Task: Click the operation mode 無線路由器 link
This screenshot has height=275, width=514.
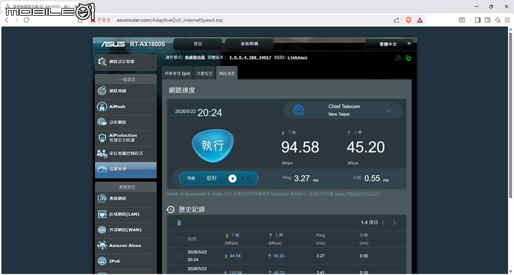Action: pos(194,57)
